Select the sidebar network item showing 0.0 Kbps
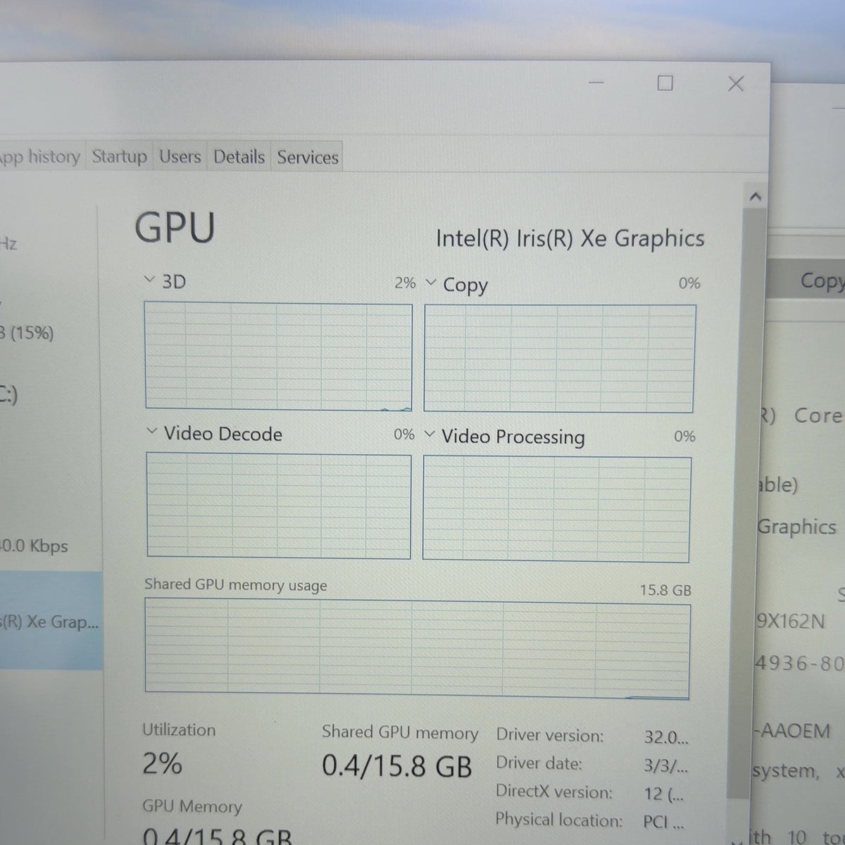Screen dimensions: 845x845 point(34,545)
